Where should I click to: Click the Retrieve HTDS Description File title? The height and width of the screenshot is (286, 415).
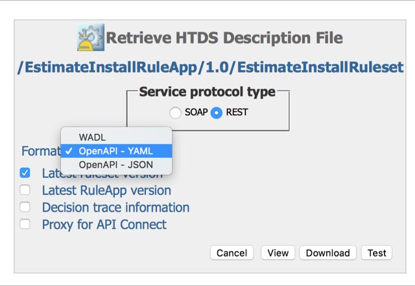click(x=224, y=38)
